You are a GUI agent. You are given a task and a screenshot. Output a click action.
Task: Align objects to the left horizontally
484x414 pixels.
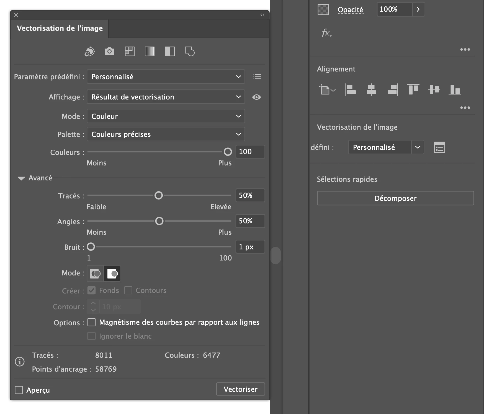pyautogui.click(x=351, y=90)
